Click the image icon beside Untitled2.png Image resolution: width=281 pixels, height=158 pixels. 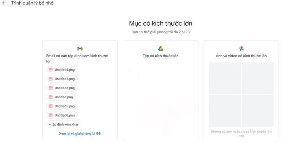pyautogui.click(x=51, y=79)
